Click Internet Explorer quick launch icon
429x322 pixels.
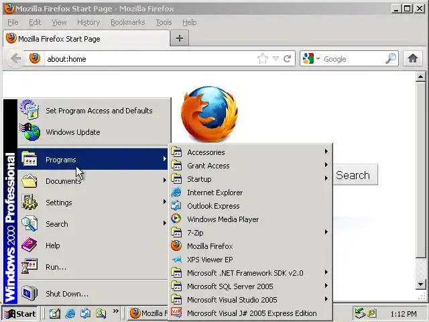click(x=70, y=313)
